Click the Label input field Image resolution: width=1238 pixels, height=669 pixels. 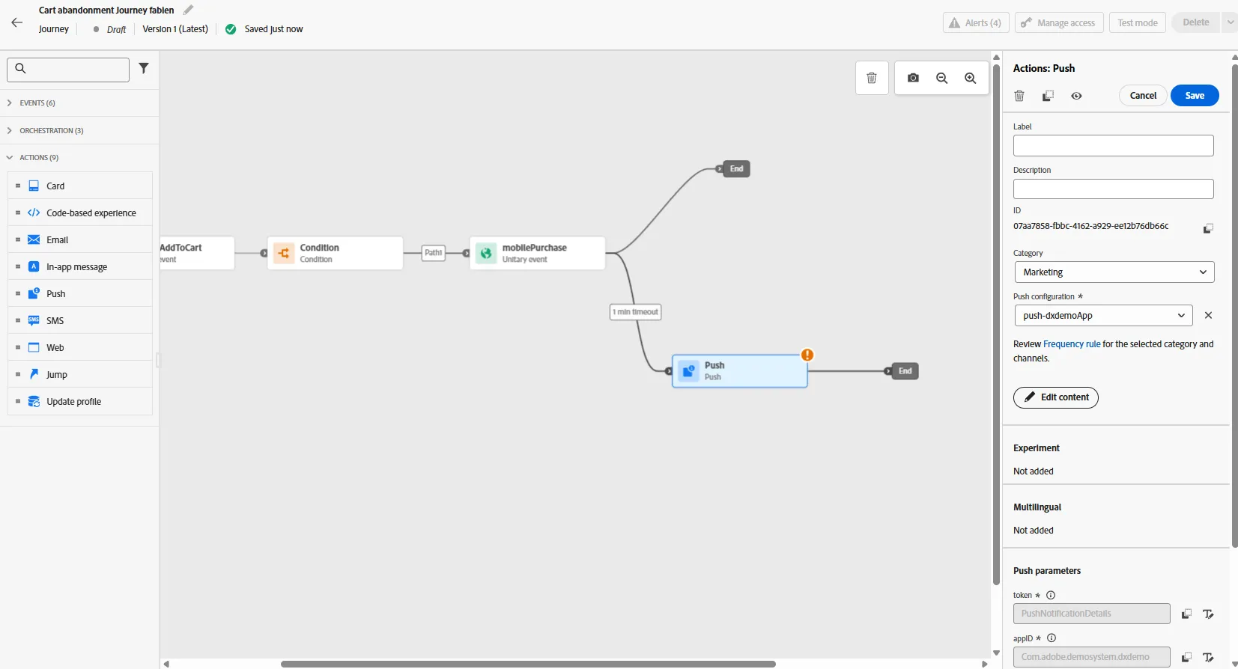(x=1113, y=145)
